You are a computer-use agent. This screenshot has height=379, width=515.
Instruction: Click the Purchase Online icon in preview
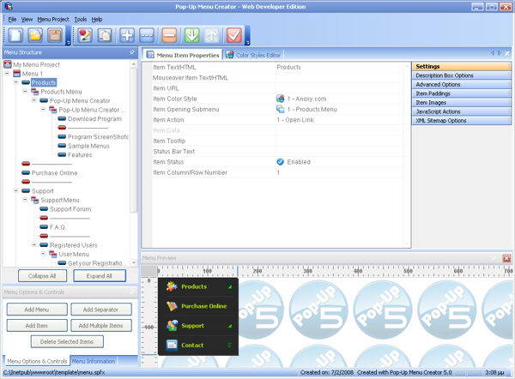172,306
